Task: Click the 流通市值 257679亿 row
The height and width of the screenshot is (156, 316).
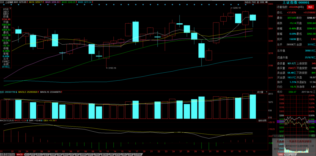Action: click(x=296, y=57)
